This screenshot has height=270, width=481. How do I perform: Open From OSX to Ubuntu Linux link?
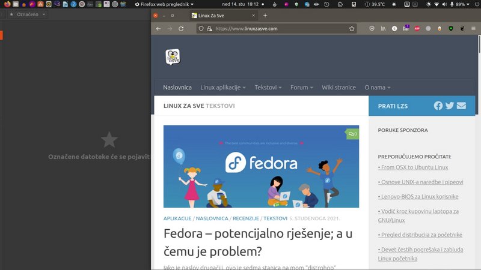pyautogui.click(x=413, y=167)
